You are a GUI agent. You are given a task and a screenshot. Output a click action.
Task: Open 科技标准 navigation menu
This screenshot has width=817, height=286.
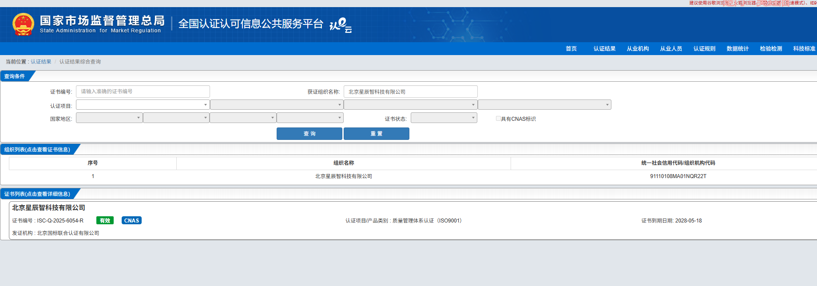[804, 49]
